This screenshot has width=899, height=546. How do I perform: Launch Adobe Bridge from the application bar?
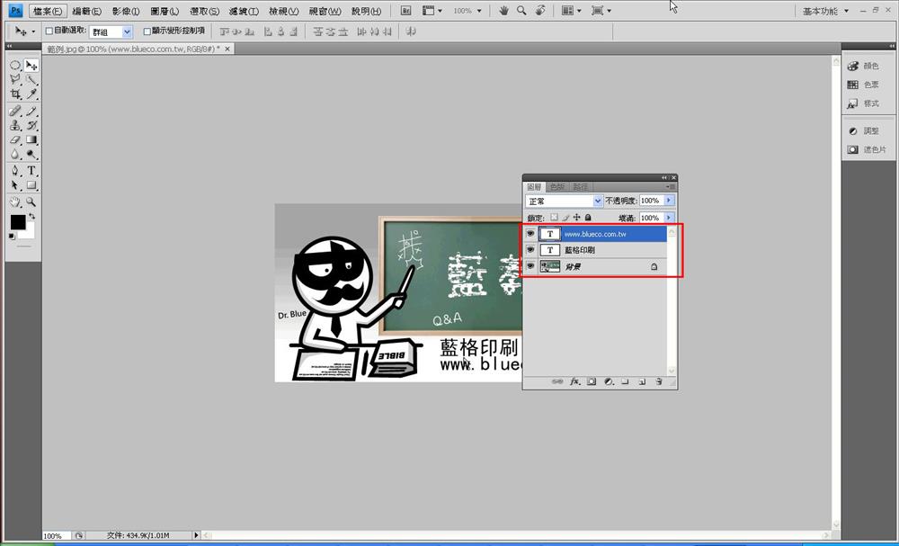tap(406, 11)
